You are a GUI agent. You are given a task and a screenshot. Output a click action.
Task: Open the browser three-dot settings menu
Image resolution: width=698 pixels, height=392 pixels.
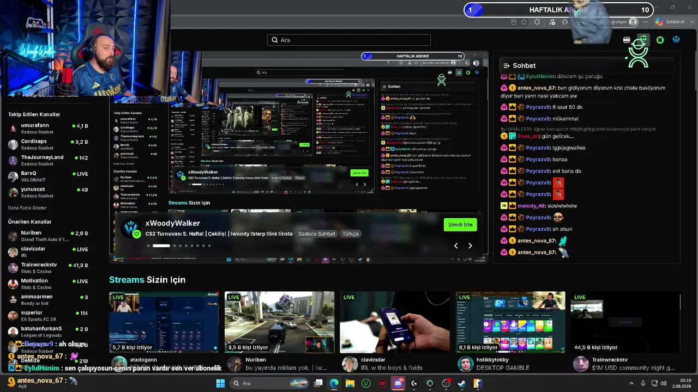(x=646, y=22)
